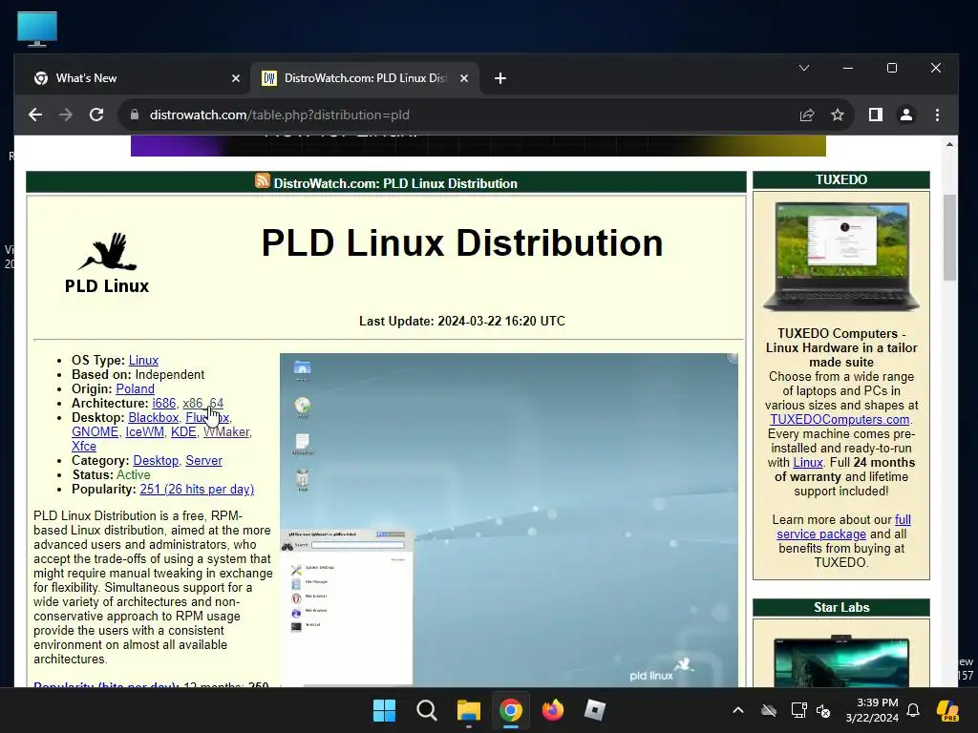Open File Explorer from taskbar
Screen dimensions: 978x733
tap(468, 710)
